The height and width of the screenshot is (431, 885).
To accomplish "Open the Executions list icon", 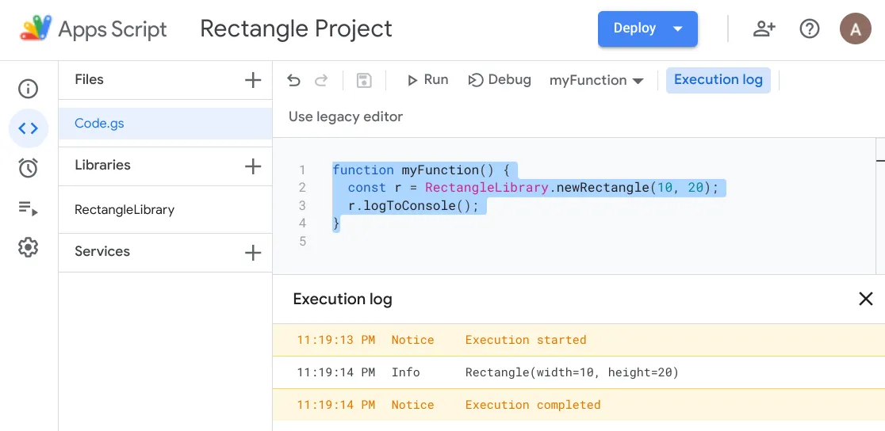I will (29, 208).
